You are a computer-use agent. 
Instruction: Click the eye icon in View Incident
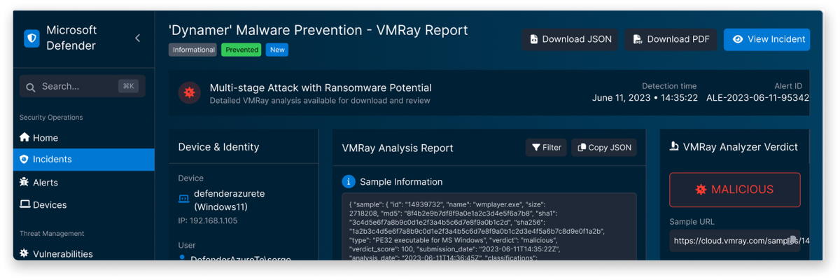[738, 39]
